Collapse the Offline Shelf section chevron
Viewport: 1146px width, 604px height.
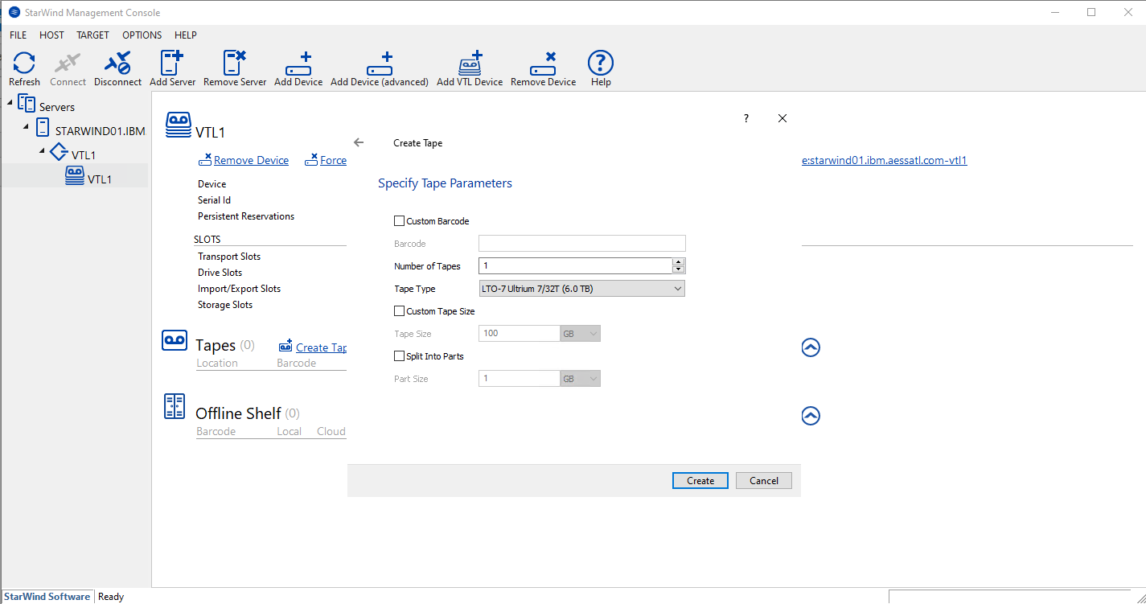click(810, 416)
